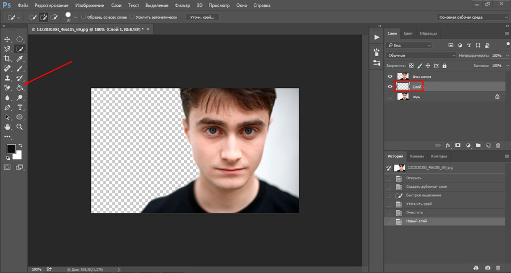511x273 pixels.
Task: Choose the Horizontal Type tool
Action: click(x=20, y=107)
